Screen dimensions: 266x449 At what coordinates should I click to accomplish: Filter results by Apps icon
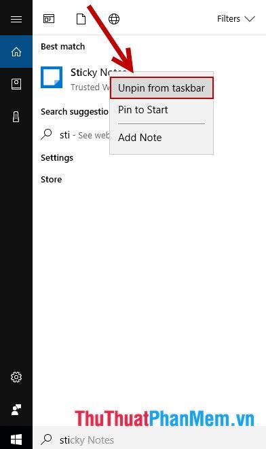(49, 19)
